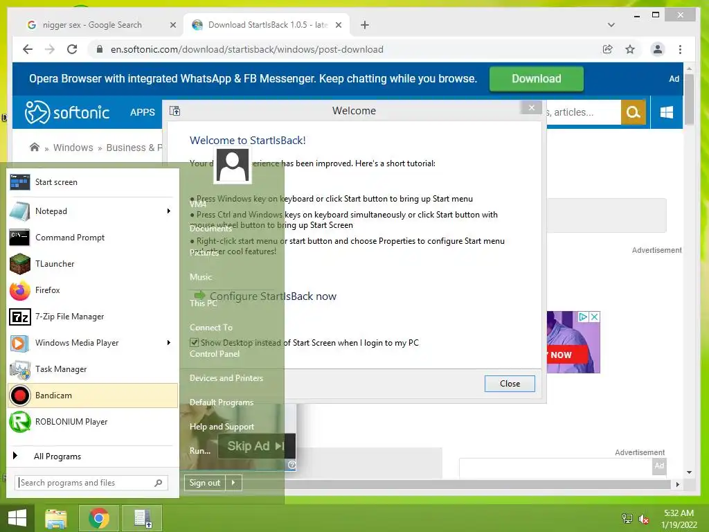709x532 pixels.
Task: Open Documents in Start menu right pane
Action: point(210,229)
